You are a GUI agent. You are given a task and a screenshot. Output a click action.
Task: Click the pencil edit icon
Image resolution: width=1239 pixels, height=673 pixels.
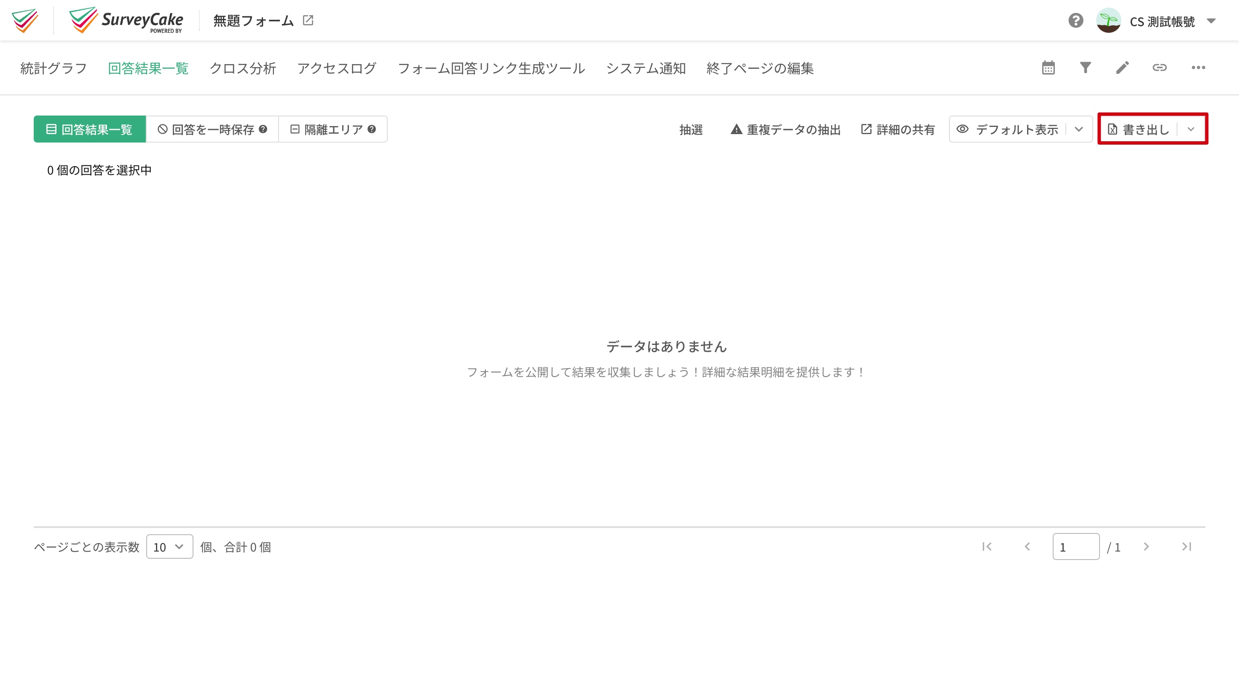click(x=1122, y=67)
